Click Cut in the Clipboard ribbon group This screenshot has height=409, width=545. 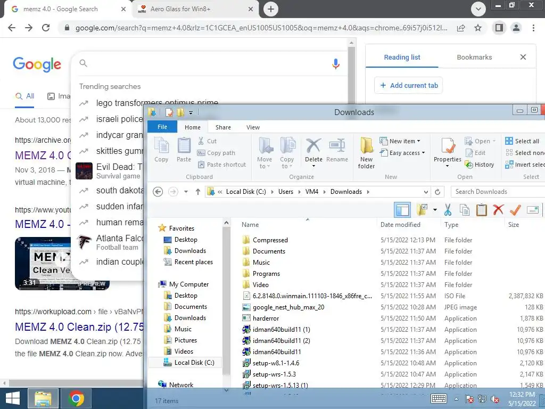point(207,141)
